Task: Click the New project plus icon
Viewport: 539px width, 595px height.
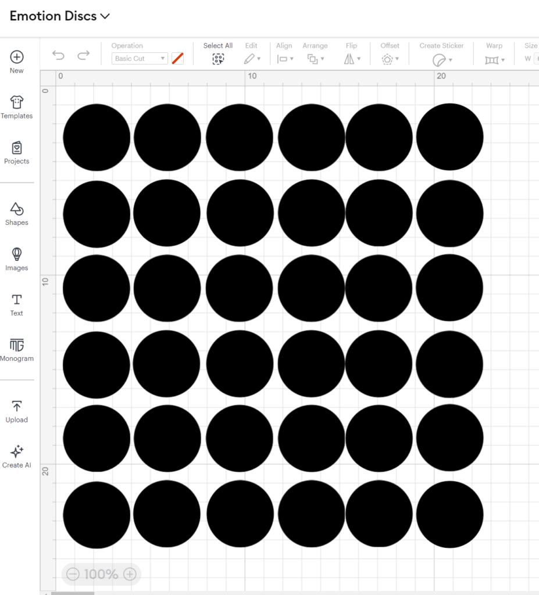Action: [17, 57]
